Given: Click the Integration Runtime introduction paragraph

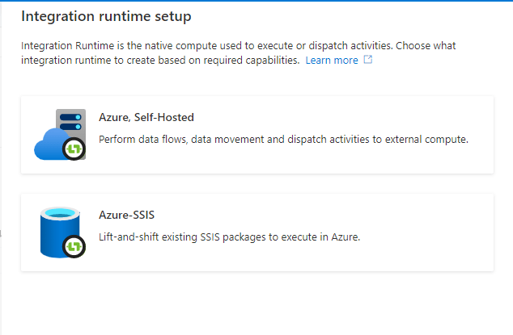Looking at the screenshot, I should coord(238,53).
